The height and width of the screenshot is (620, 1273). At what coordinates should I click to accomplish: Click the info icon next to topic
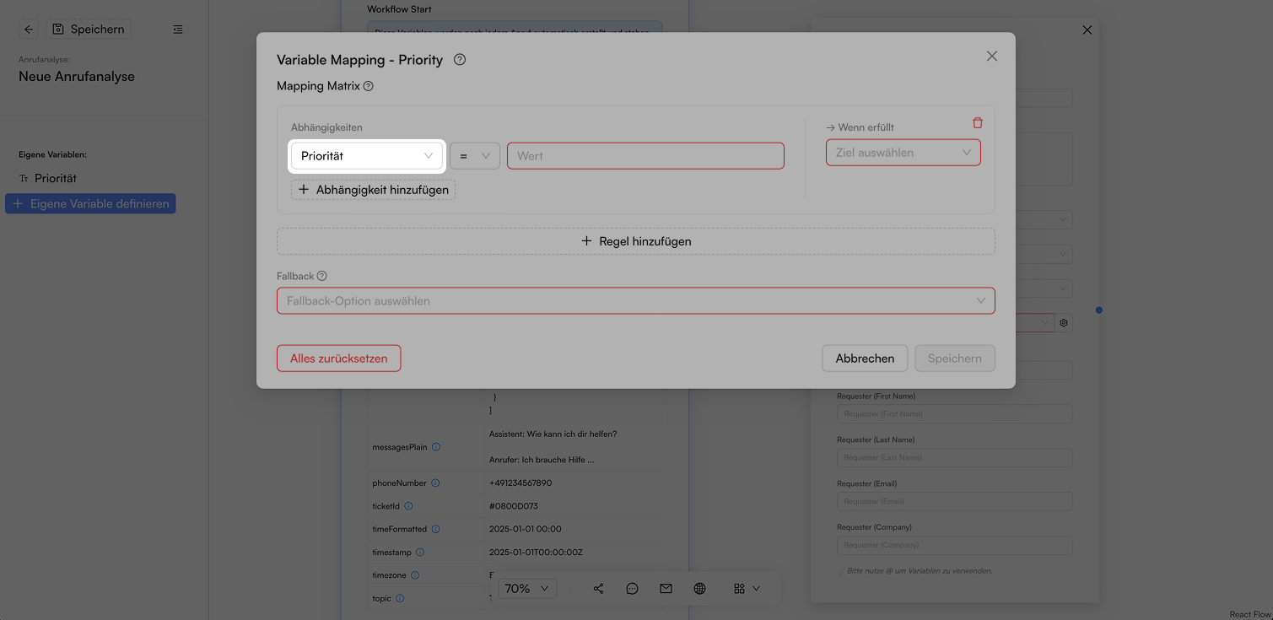pos(400,598)
